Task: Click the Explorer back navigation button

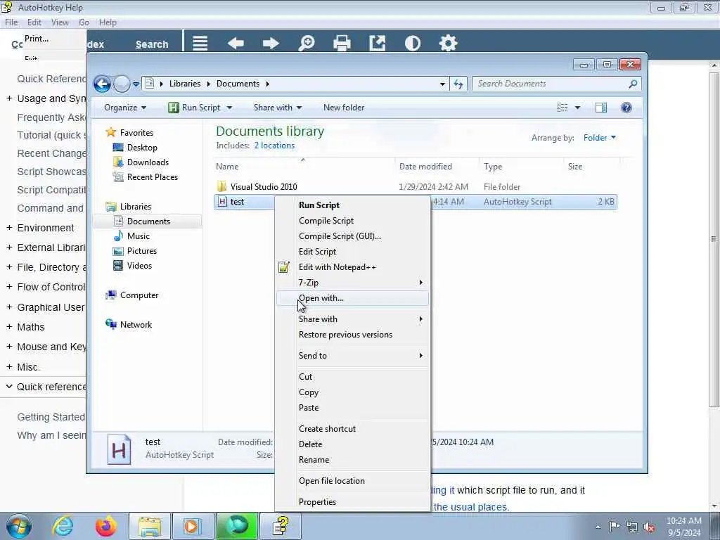Action: (102, 84)
